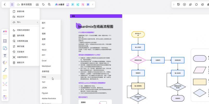Select the pen drawing tool

[5, 62]
